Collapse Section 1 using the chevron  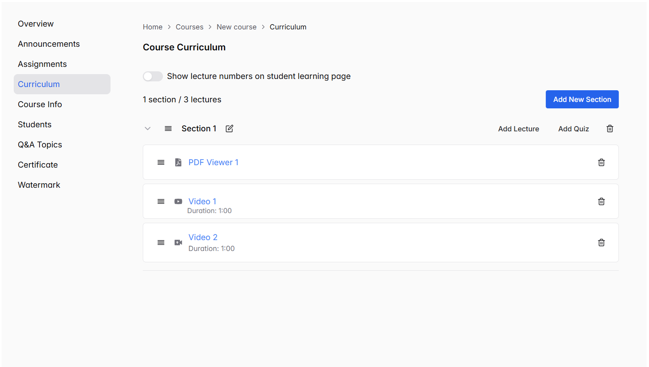(x=148, y=128)
